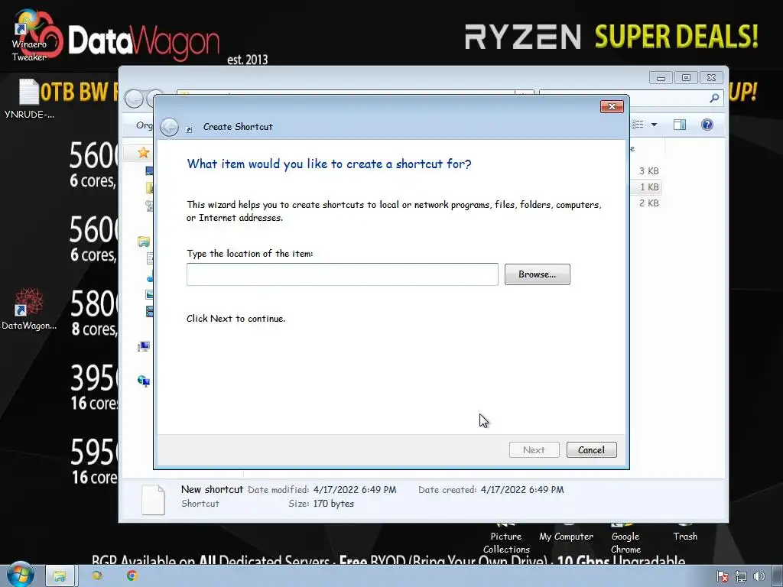The height and width of the screenshot is (587, 783).
Task: Close the Create Shortcut dialog
Action: pos(612,106)
